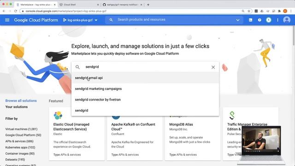This screenshot has width=295, height=166.
Task: Open the Help question mark icon
Action: (x=260, y=20)
